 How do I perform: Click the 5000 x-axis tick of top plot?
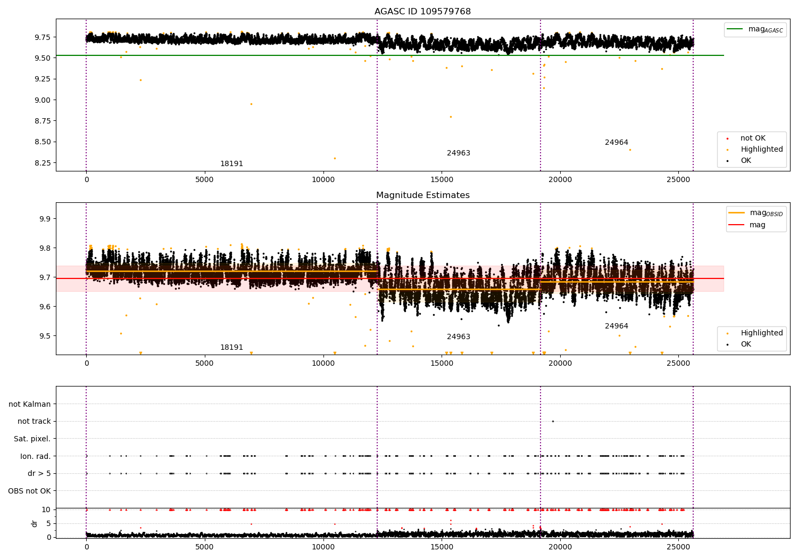coord(205,180)
